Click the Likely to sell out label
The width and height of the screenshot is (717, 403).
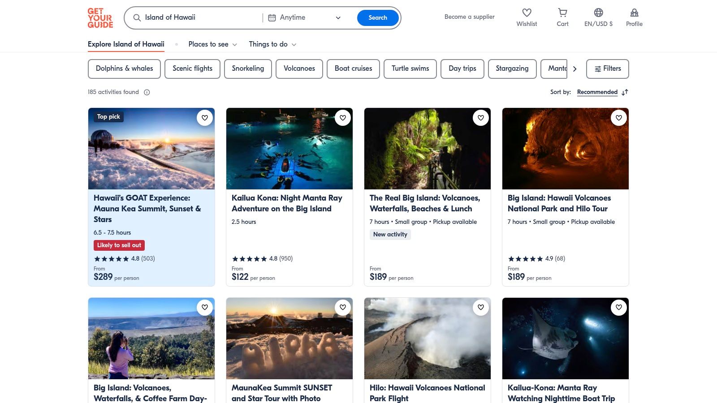click(x=119, y=245)
